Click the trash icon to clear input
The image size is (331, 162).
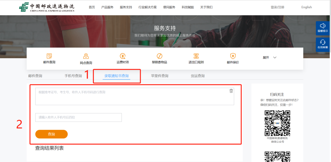tap(231, 91)
